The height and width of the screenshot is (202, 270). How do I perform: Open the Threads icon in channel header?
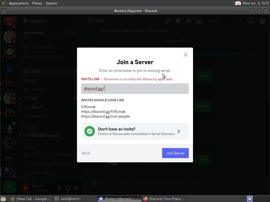(x=167, y=21)
